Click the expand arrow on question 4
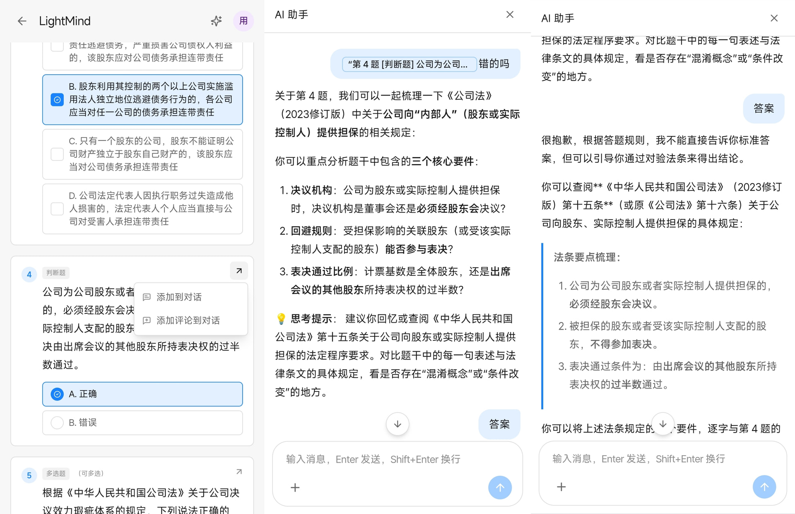 [239, 271]
